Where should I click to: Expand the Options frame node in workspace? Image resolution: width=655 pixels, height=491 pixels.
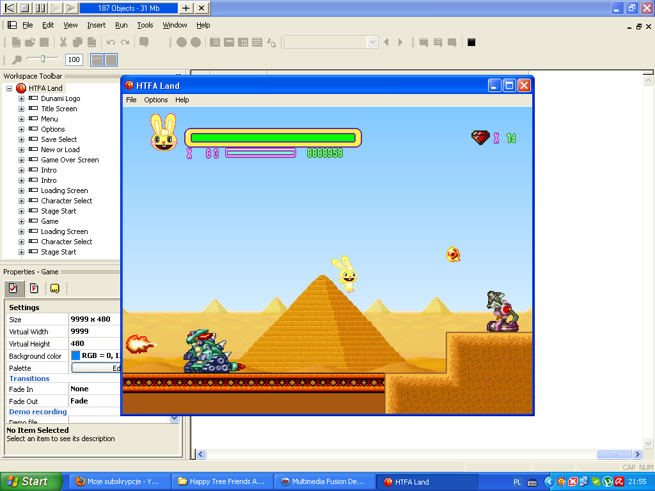tap(21, 129)
